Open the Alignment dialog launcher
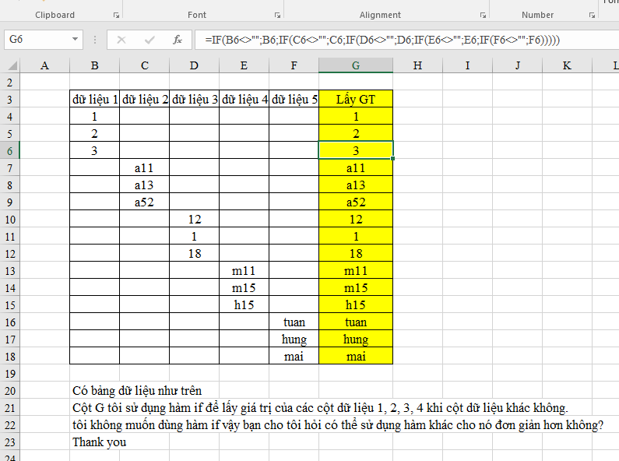This screenshot has height=461, width=619. pyautogui.click(x=483, y=15)
